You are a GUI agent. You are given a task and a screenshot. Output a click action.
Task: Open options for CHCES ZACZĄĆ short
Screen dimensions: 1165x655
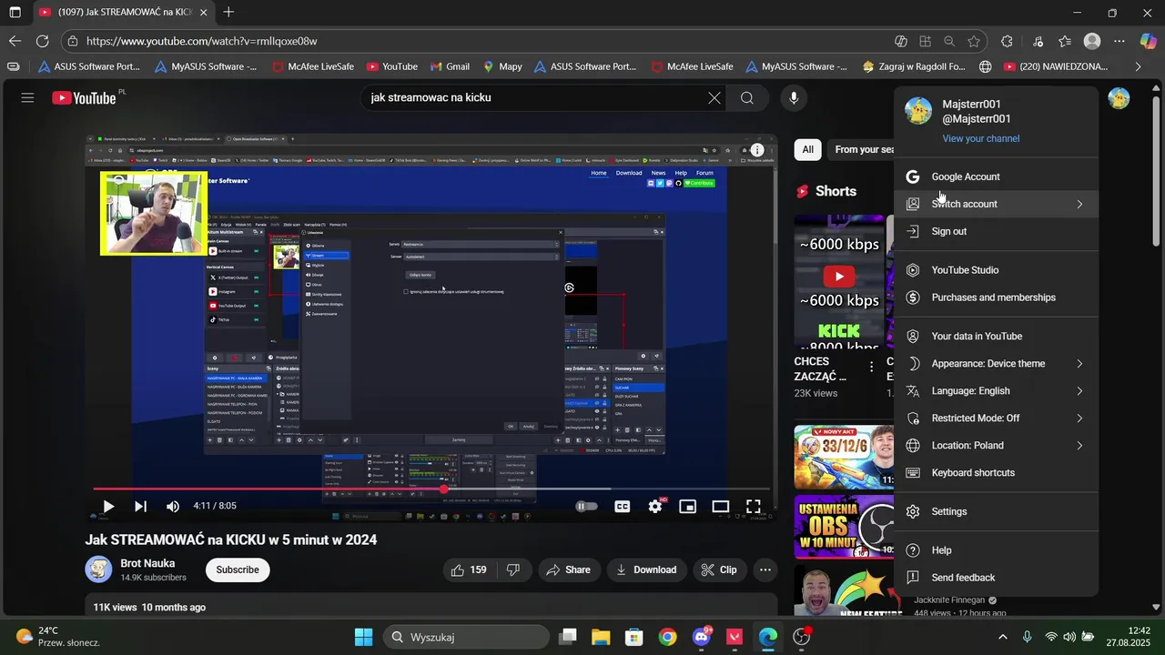click(x=871, y=367)
